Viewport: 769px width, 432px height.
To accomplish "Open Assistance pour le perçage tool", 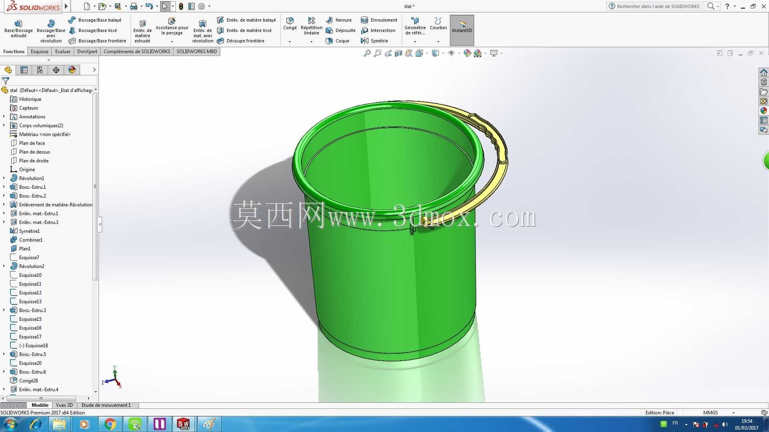I will 172,26.
